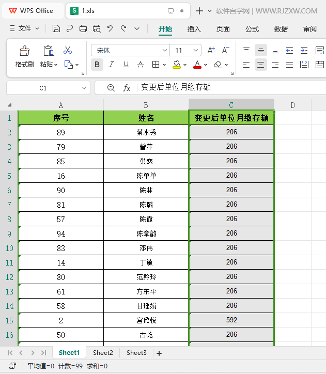The width and height of the screenshot is (326, 374).
Task: Select the Format Painter tool
Action: coord(25,57)
